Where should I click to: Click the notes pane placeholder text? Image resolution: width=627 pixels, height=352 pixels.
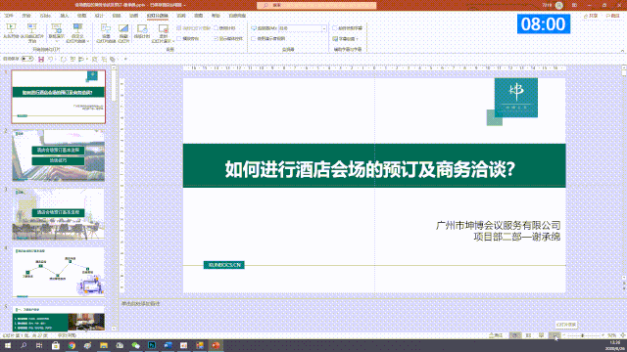(x=140, y=304)
